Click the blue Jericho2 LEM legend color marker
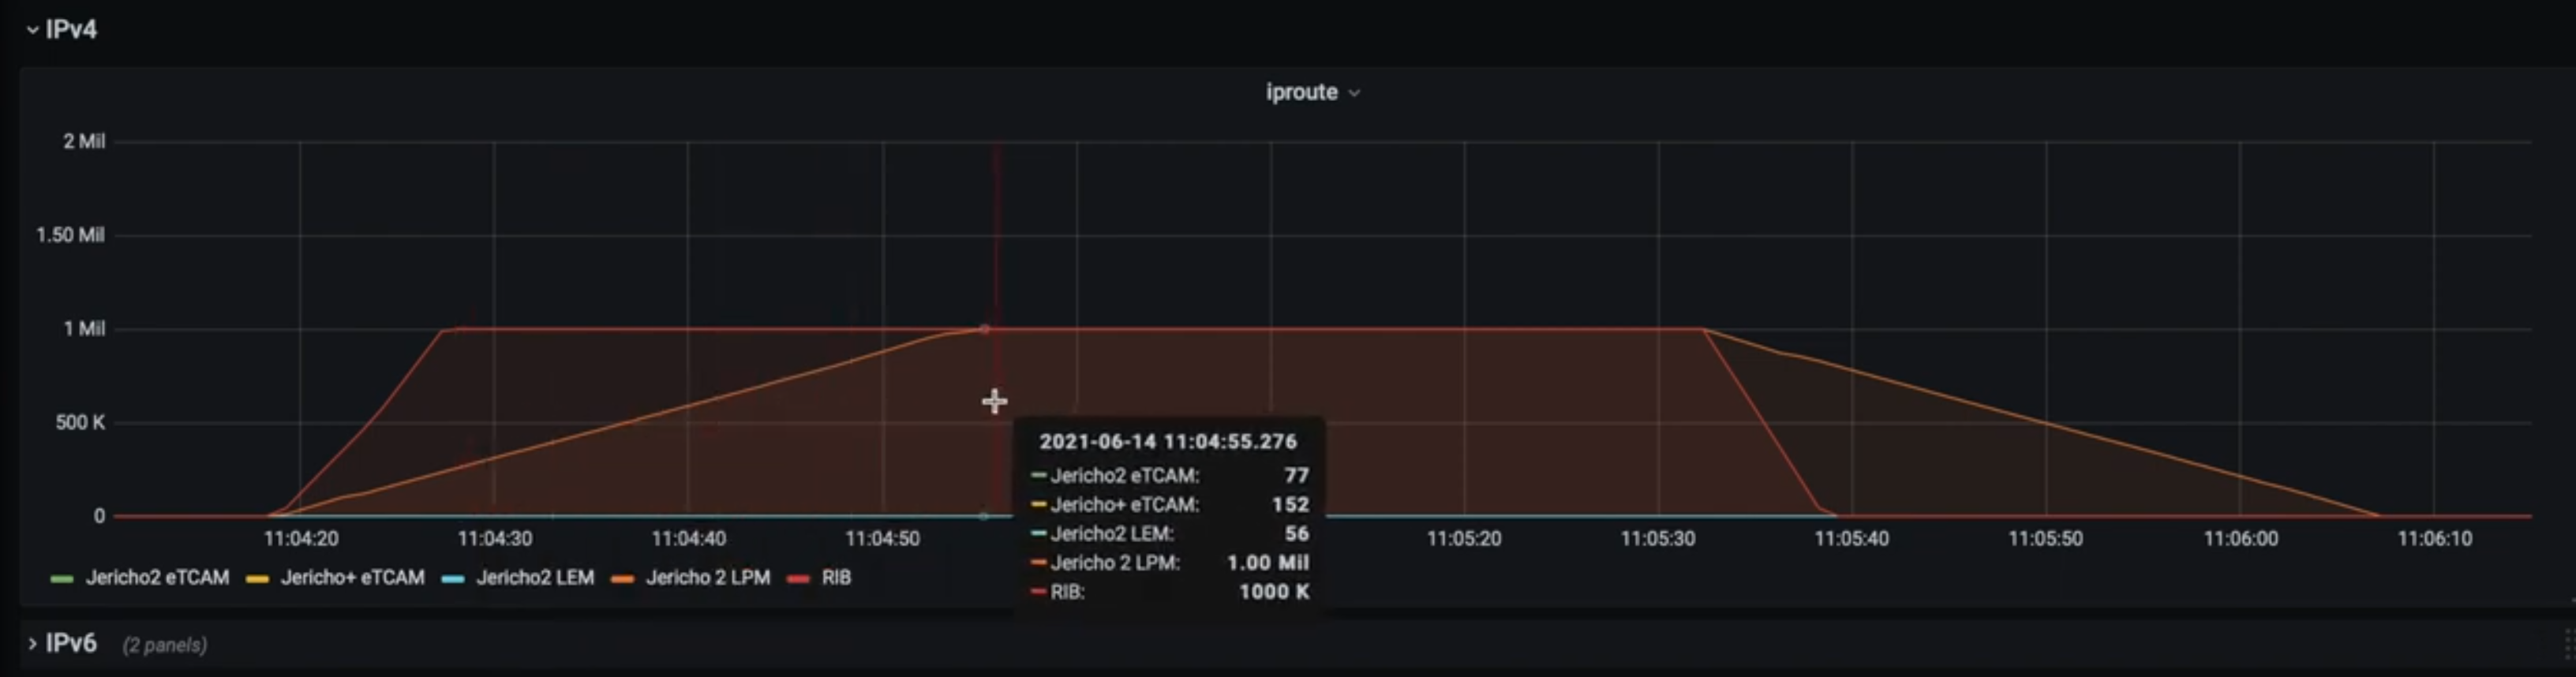The image size is (2576, 677). pyautogui.click(x=453, y=579)
